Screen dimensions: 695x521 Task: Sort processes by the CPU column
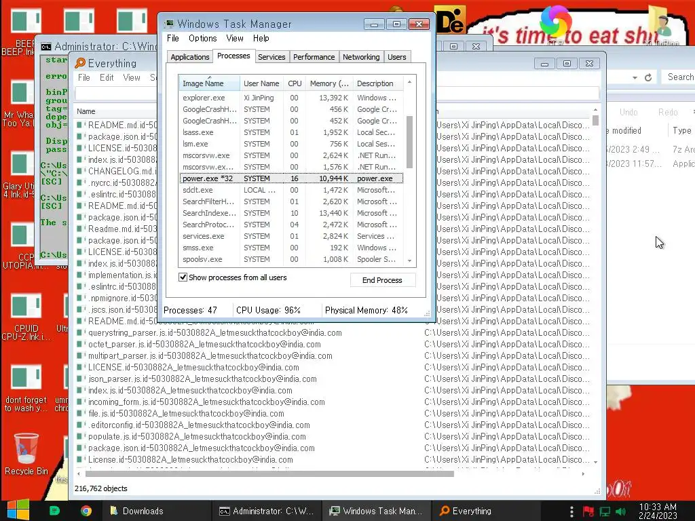click(x=295, y=83)
